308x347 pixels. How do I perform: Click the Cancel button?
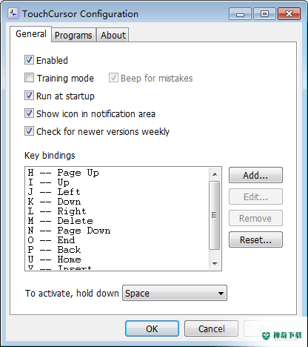click(x=211, y=328)
